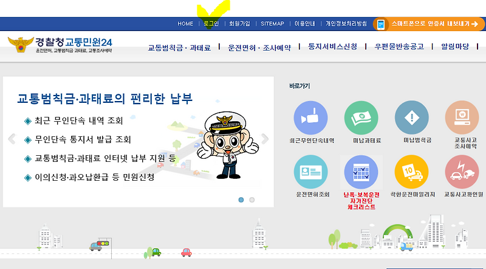The width and height of the screenshot is (486, 269).
Task: Open the 교통범칙금·과태료 menu
Action: [179, 47]
